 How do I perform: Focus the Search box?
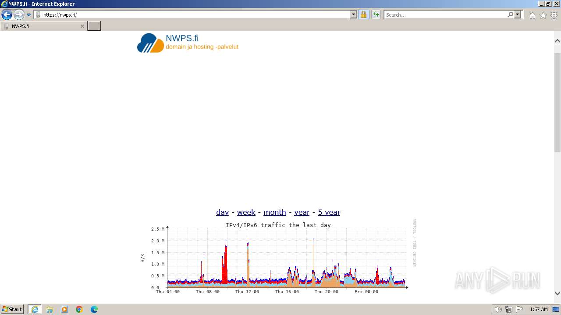click(445, 15)
